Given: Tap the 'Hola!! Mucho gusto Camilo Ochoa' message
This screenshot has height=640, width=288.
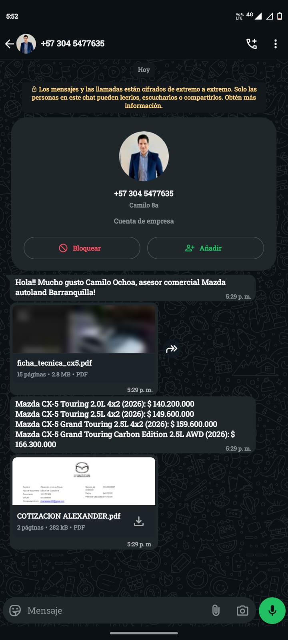Looking at the screenshot, I should [x=133, y=288].
